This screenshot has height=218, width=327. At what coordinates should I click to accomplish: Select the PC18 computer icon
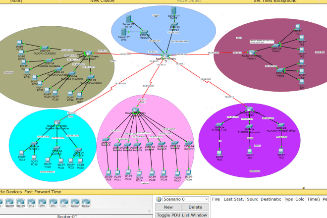(x=22, y=153)
